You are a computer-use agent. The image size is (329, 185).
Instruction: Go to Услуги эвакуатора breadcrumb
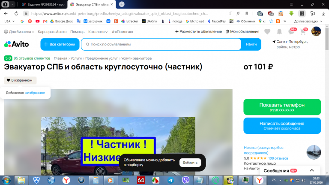click(x=136, y=58)
